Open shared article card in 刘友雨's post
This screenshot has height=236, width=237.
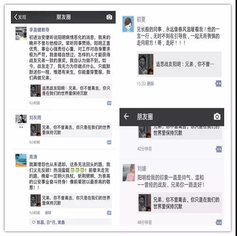tap(71, 130)
